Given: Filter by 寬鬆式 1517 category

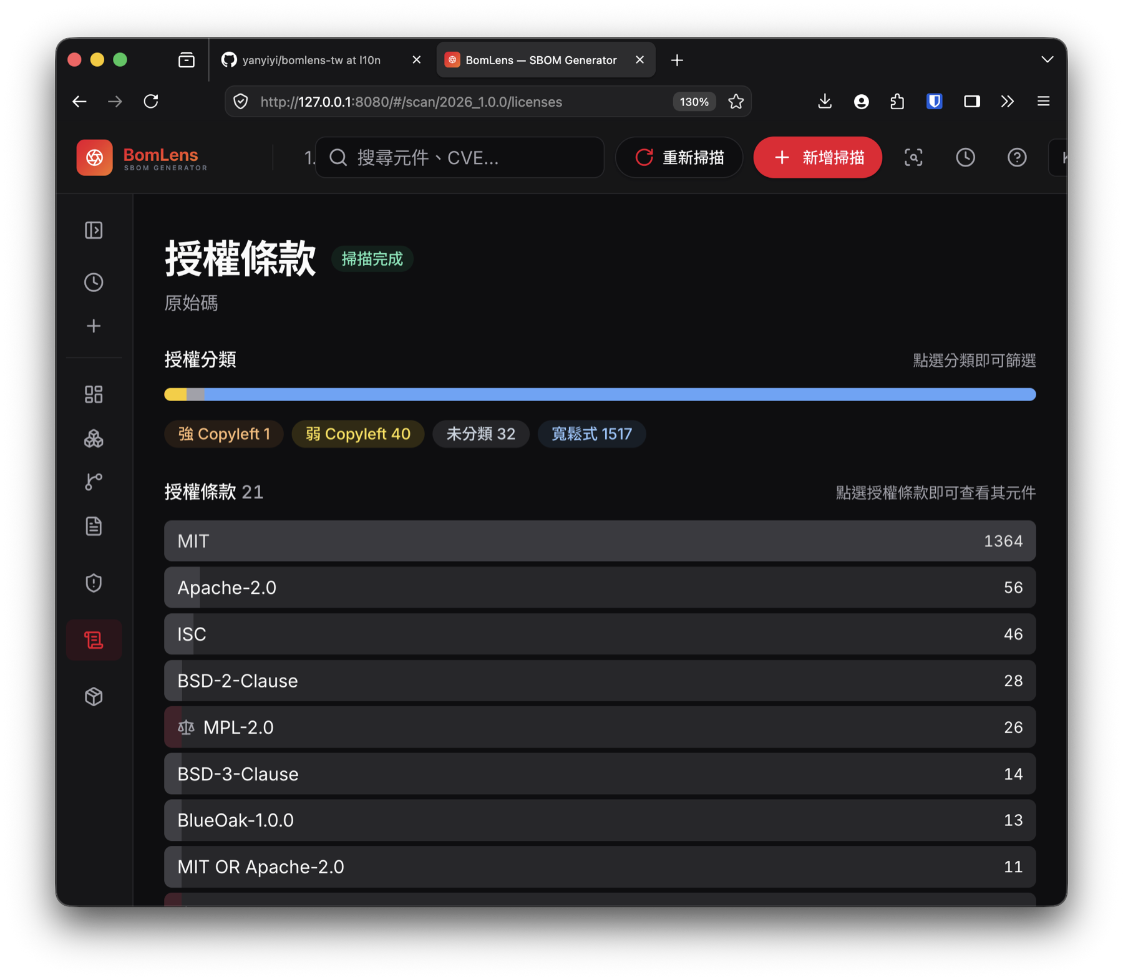Looking at the screenshot, I should point(591,434).
